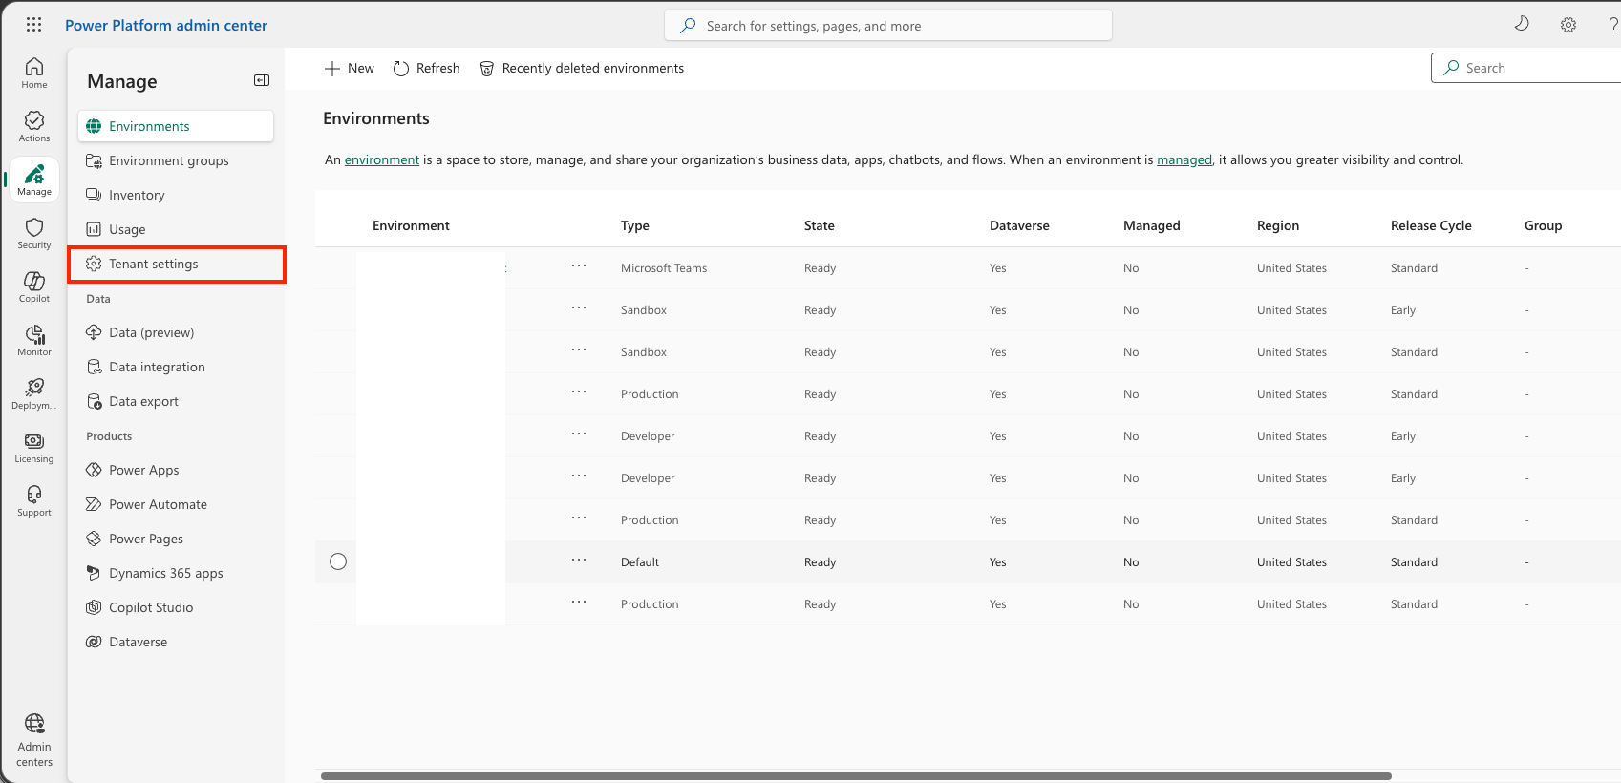
Task: Click the Refresh button
Action: 427,68
